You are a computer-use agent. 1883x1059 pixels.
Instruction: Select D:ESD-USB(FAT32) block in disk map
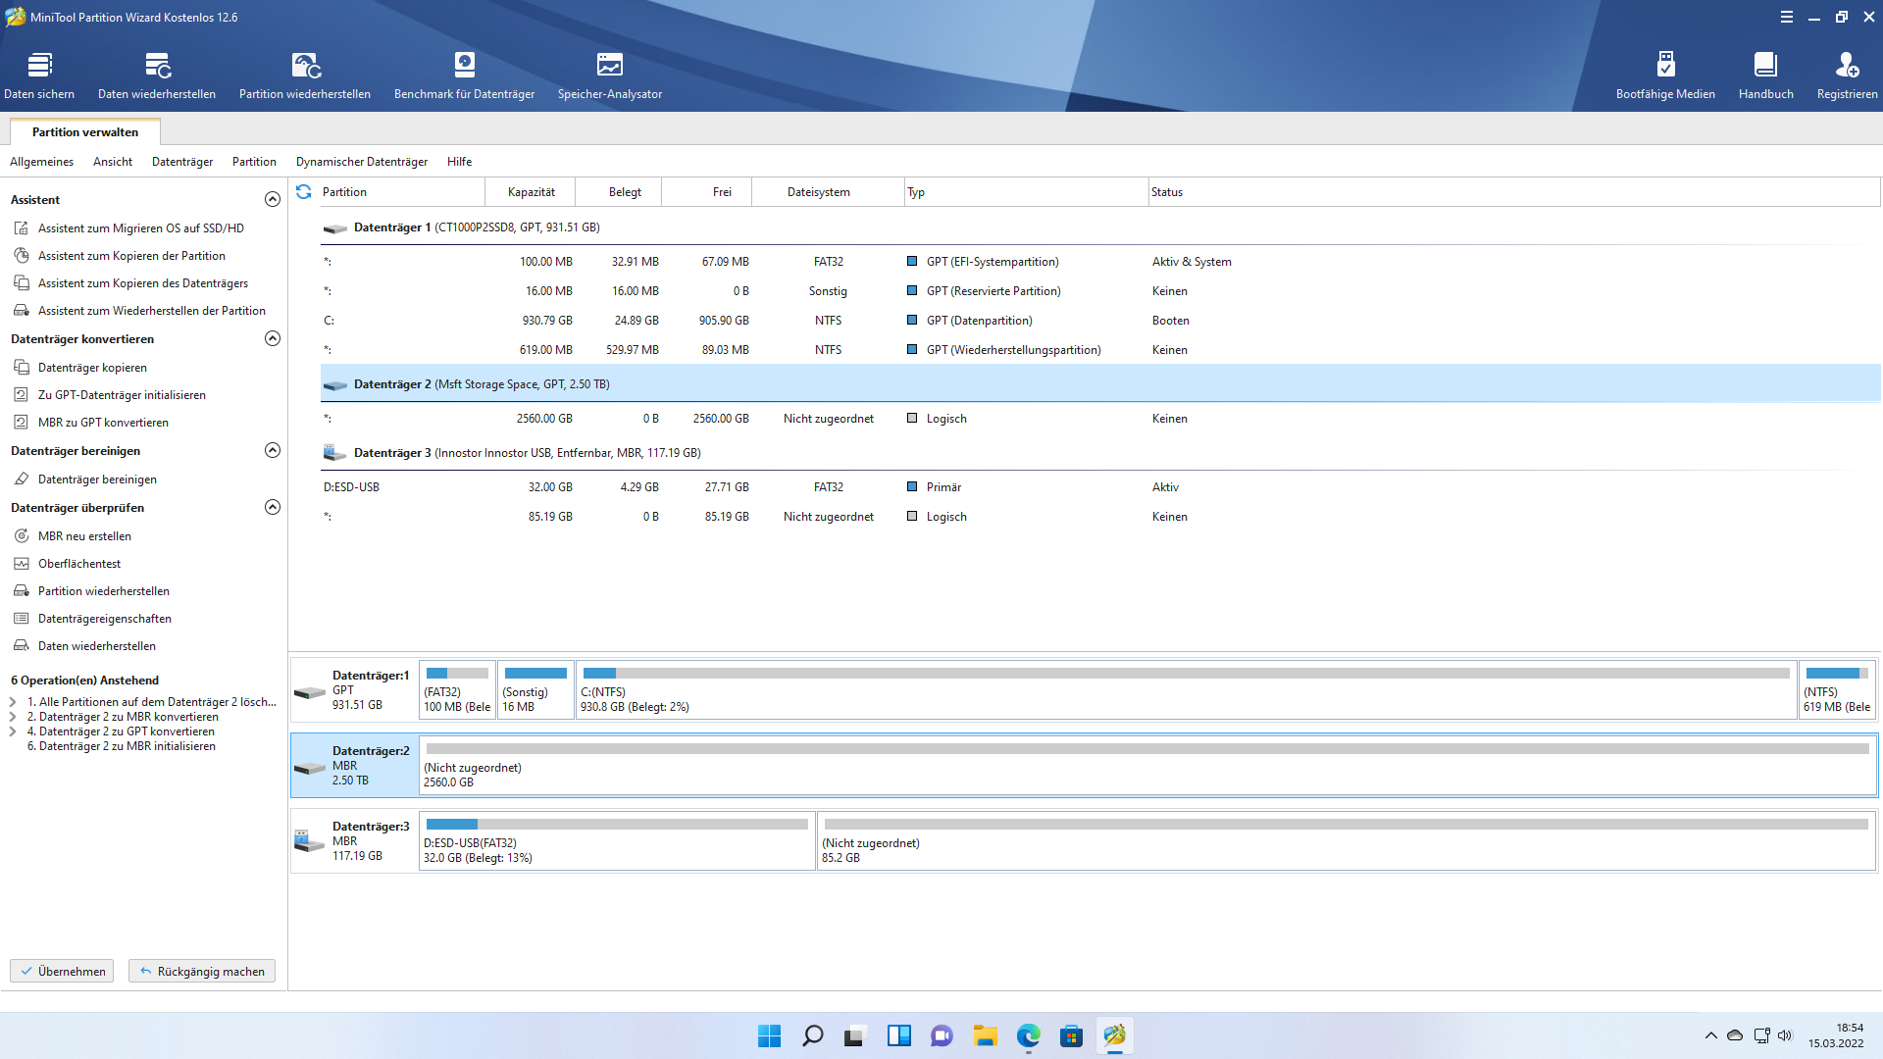click(x=617, y=840)
